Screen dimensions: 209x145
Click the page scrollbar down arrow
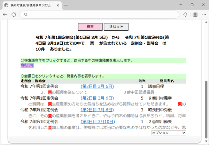coord(206,141)
